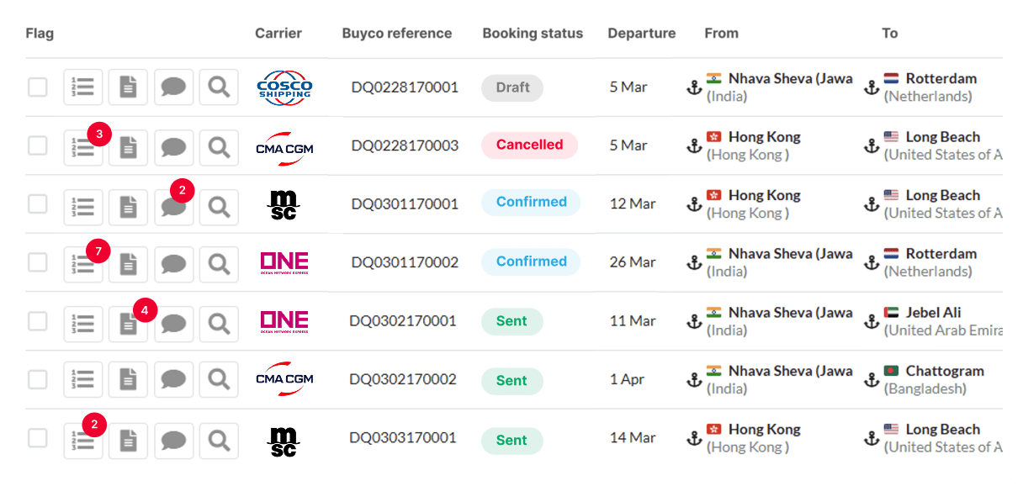Open booking reference DQ0301170002

405,262
